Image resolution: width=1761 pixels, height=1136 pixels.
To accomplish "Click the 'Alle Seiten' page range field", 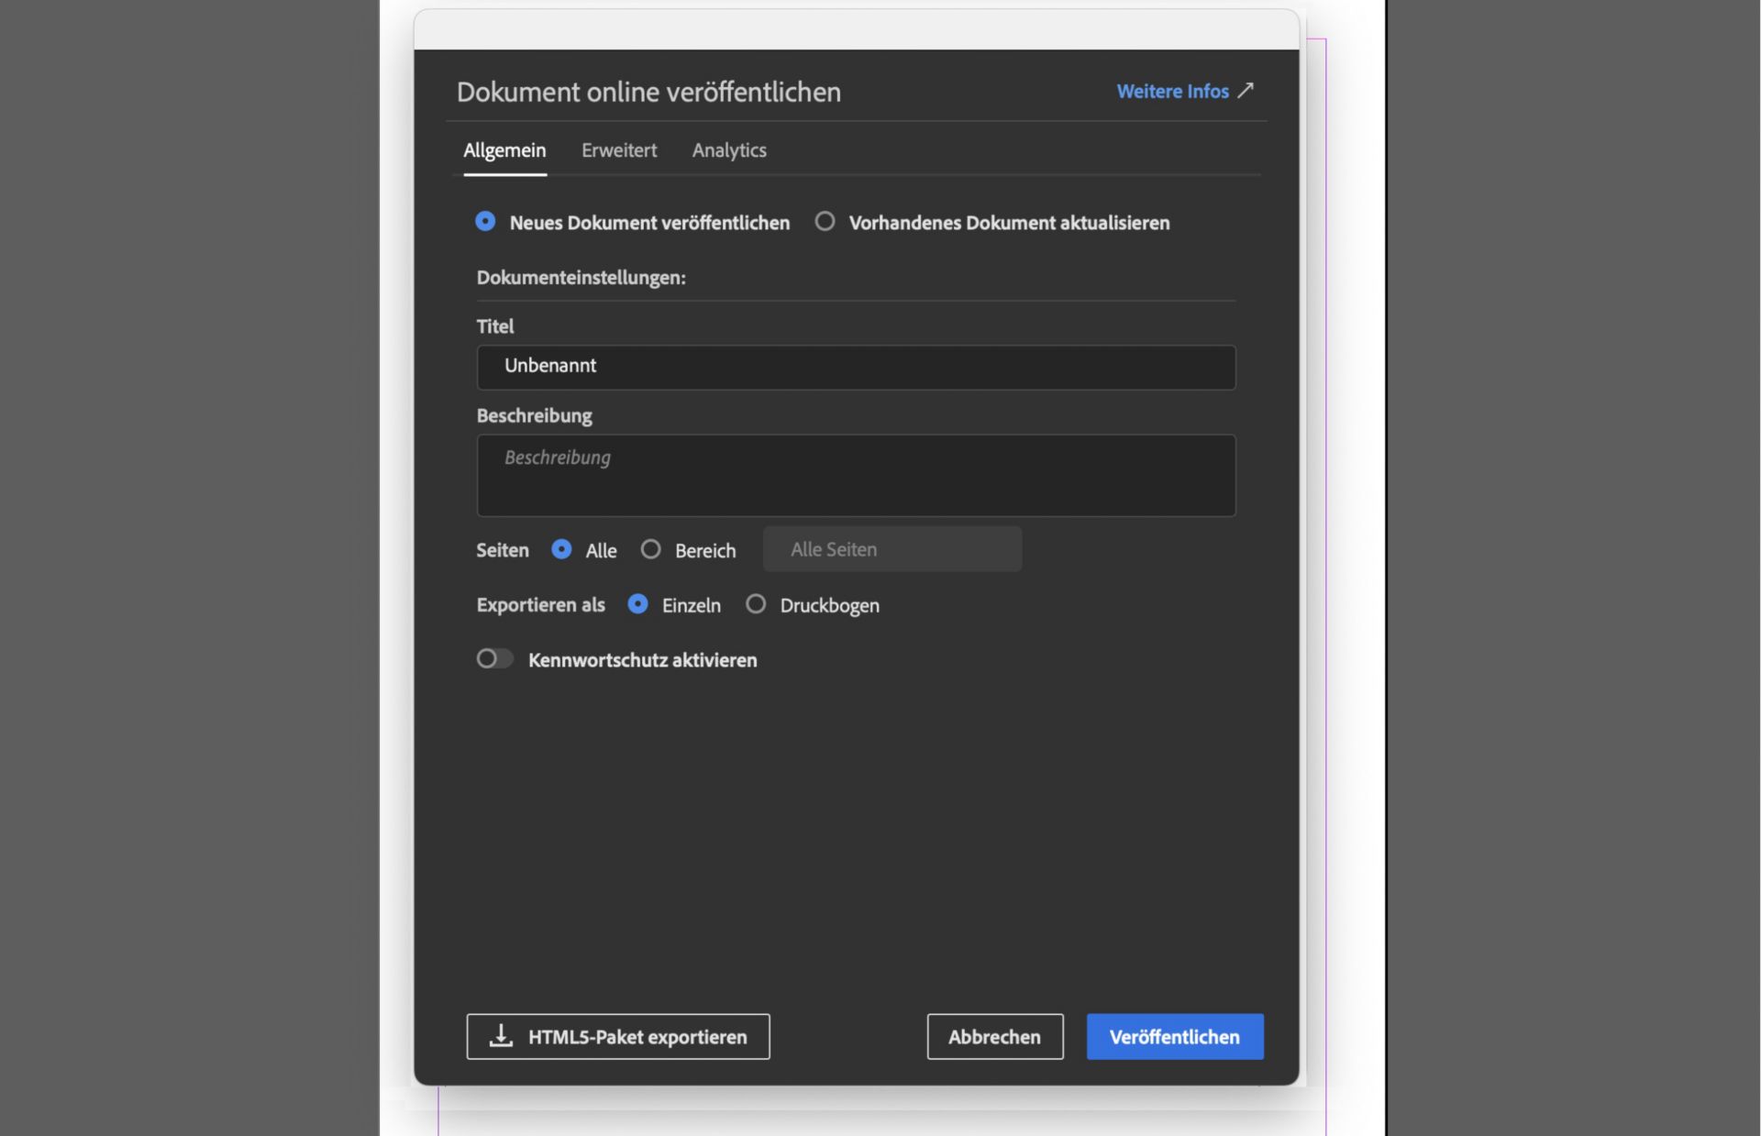I will 892,548.
